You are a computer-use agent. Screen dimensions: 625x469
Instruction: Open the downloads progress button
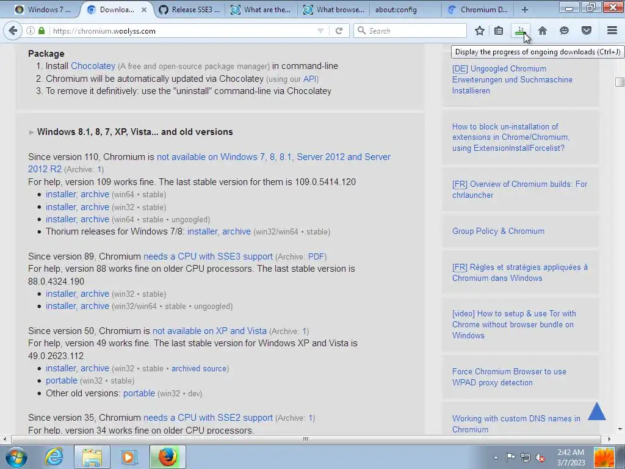click(x=521, y=31)
